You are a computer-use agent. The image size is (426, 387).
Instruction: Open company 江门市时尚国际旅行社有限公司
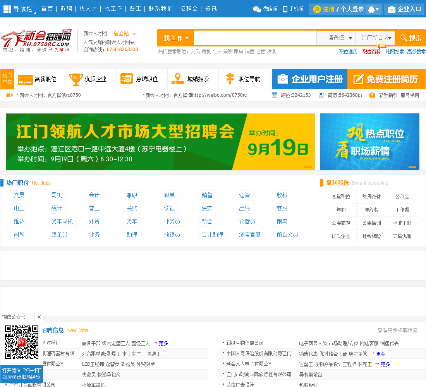click(259, 375)
